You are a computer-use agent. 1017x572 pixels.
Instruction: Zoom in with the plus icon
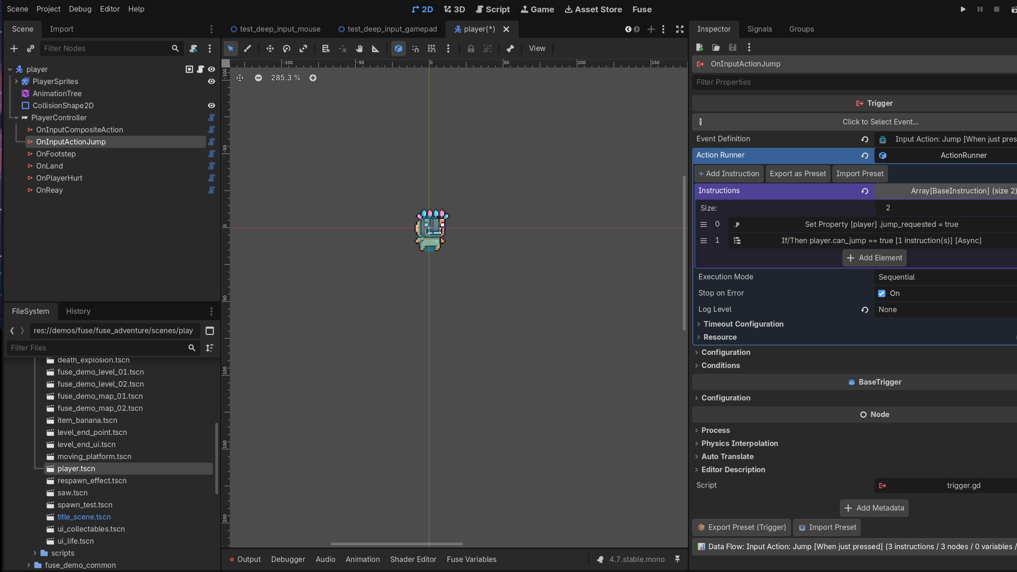[313, 78]
